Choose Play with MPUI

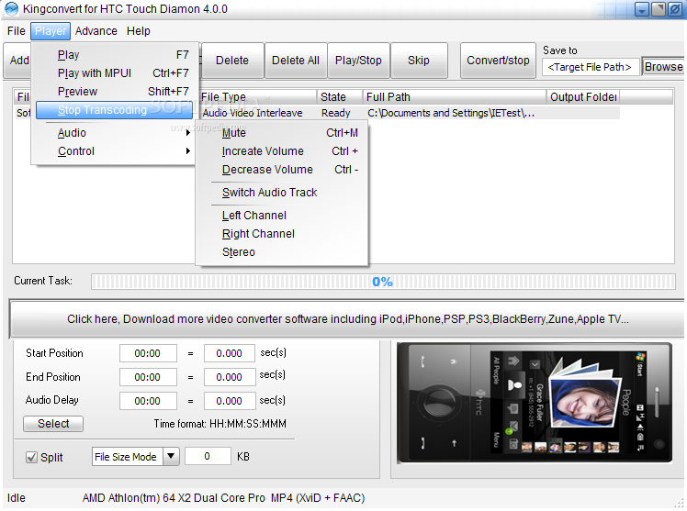115,73
